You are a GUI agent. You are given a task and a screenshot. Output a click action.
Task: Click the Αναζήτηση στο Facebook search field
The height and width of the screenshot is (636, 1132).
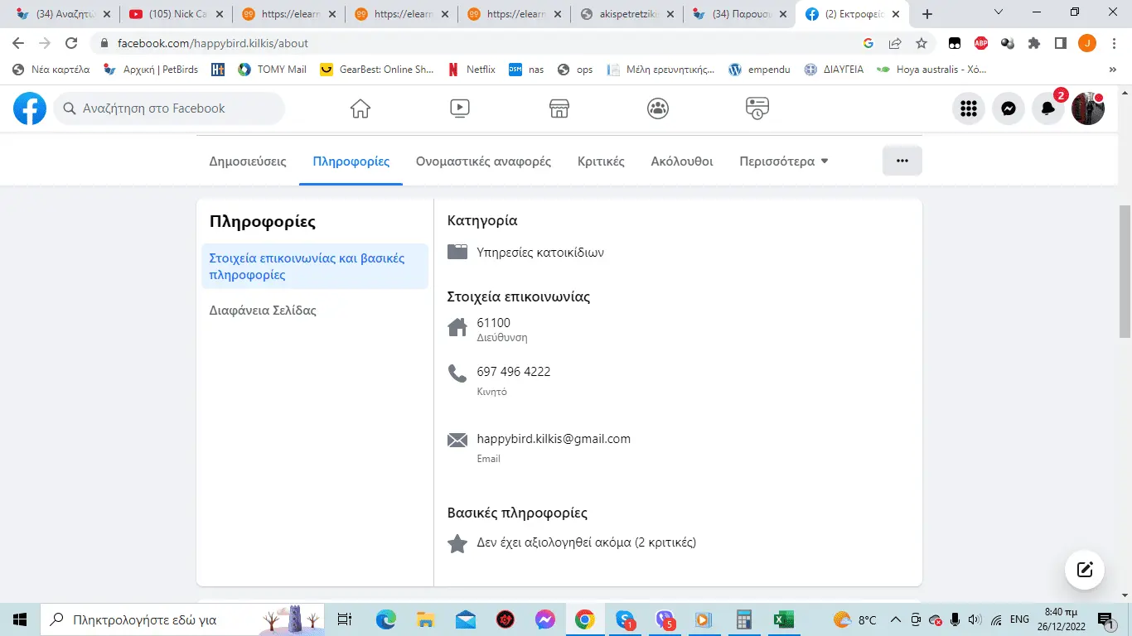(x=169, y=108)
